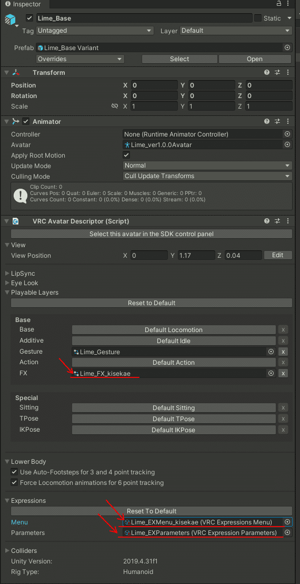300x584 pixels.
Task: Open Animator component help icon
Action: click(x=266, y=121)
